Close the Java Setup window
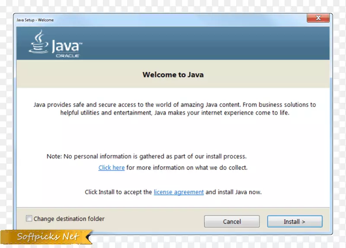The width and height of the screenshot is (346, 248). pyautogui.click(x=318, y=18)
